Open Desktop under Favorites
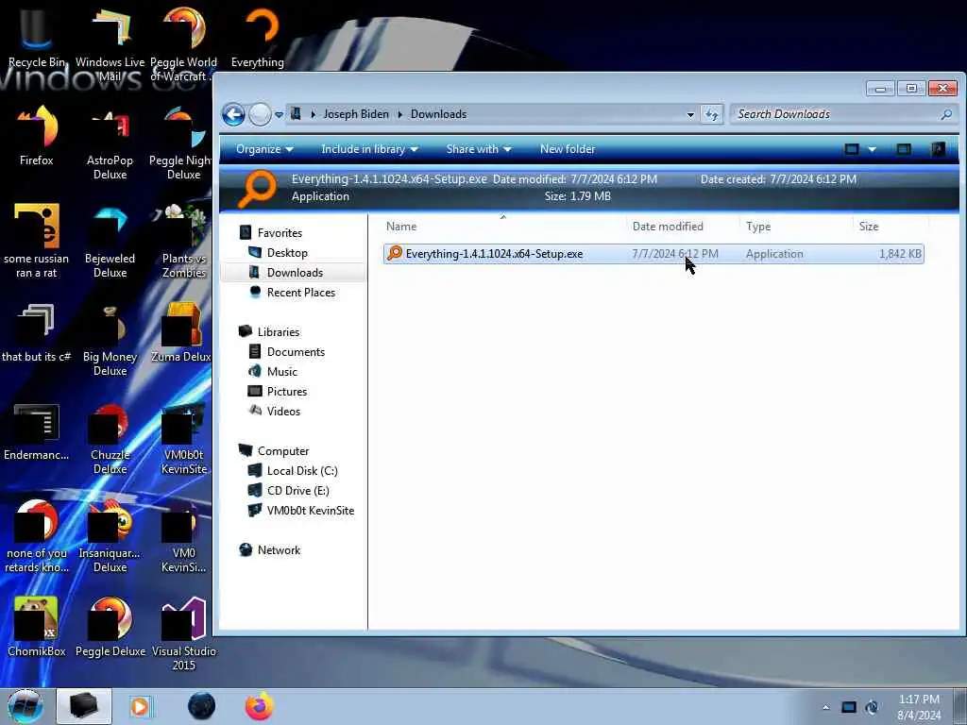This screenshot has width=967, height=725. (287, 253)
